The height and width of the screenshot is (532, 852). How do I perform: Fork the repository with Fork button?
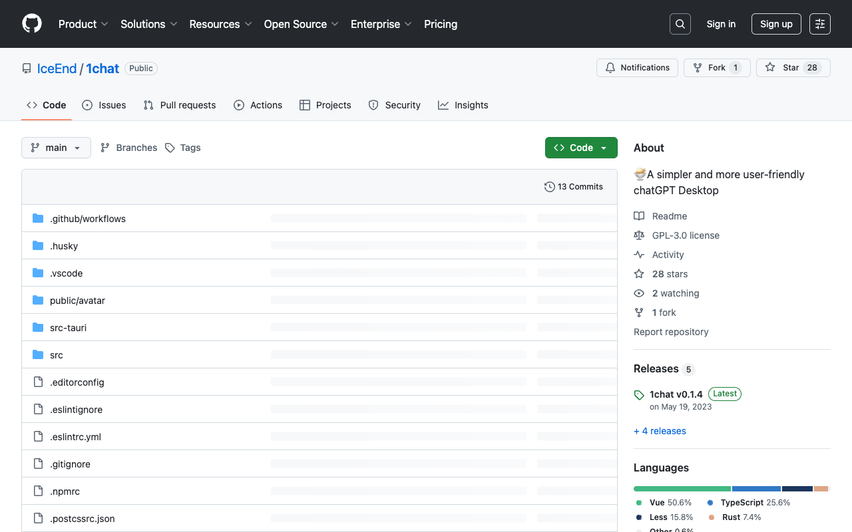717,68
